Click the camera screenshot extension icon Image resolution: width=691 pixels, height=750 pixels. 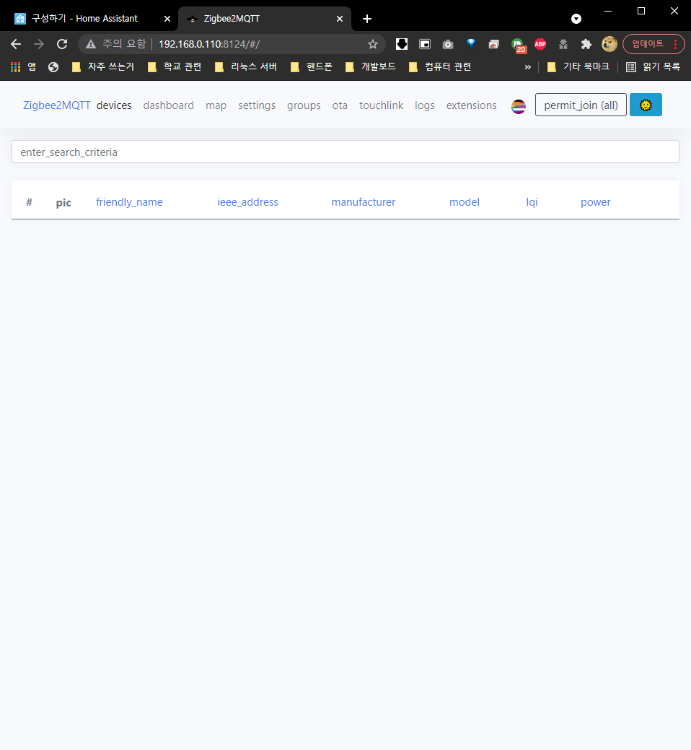click(448, 44)
